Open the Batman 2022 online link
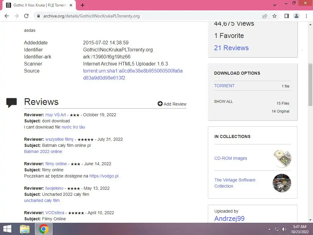This screenshot has width=313, height=235. pyautogui.click(x=43, y=151)
